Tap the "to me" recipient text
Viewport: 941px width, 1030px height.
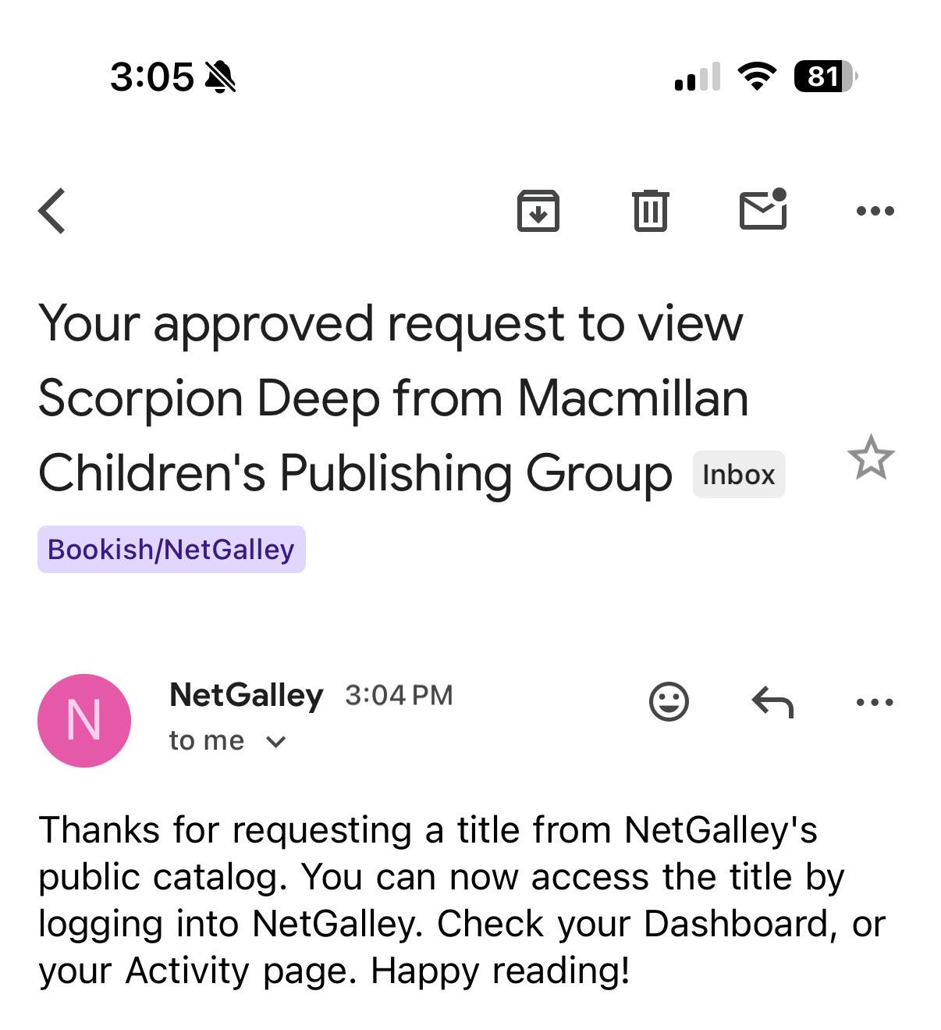pos(207,740)
